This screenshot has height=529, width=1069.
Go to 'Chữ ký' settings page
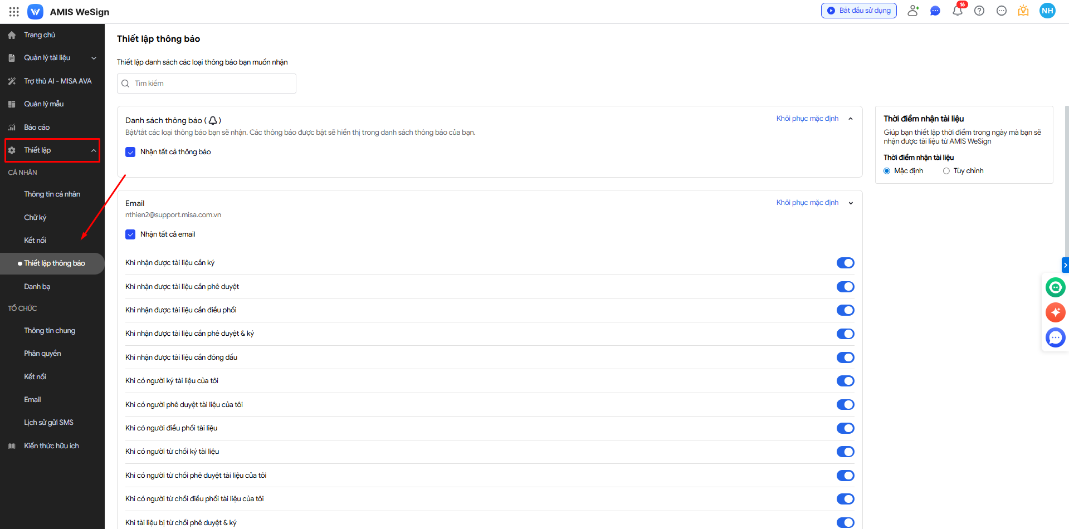35,217
